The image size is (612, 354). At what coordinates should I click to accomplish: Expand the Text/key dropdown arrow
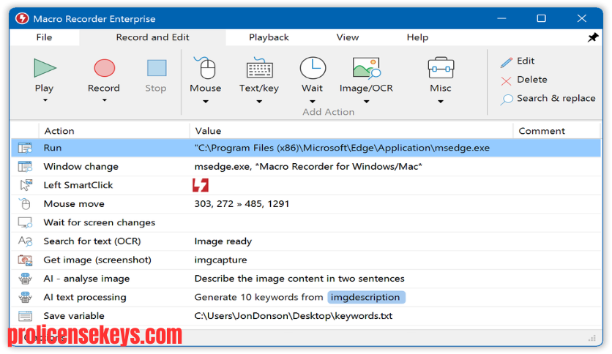coord(259,102)
